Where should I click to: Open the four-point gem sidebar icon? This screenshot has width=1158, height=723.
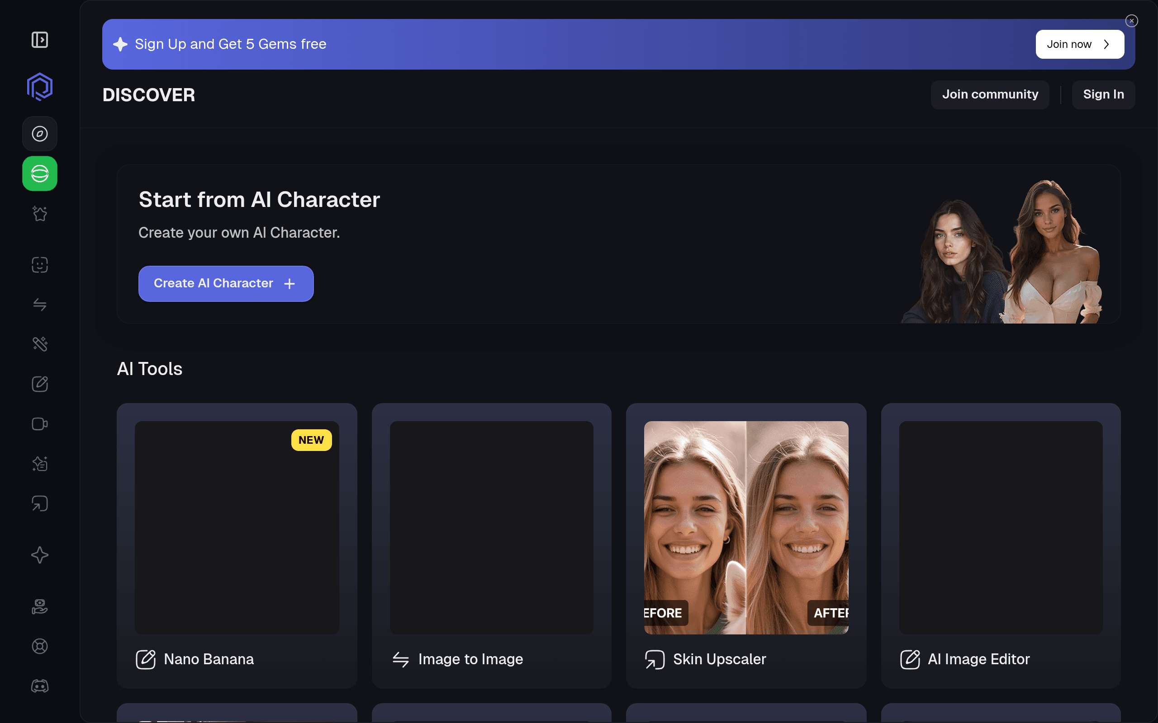tap(40, 555)
